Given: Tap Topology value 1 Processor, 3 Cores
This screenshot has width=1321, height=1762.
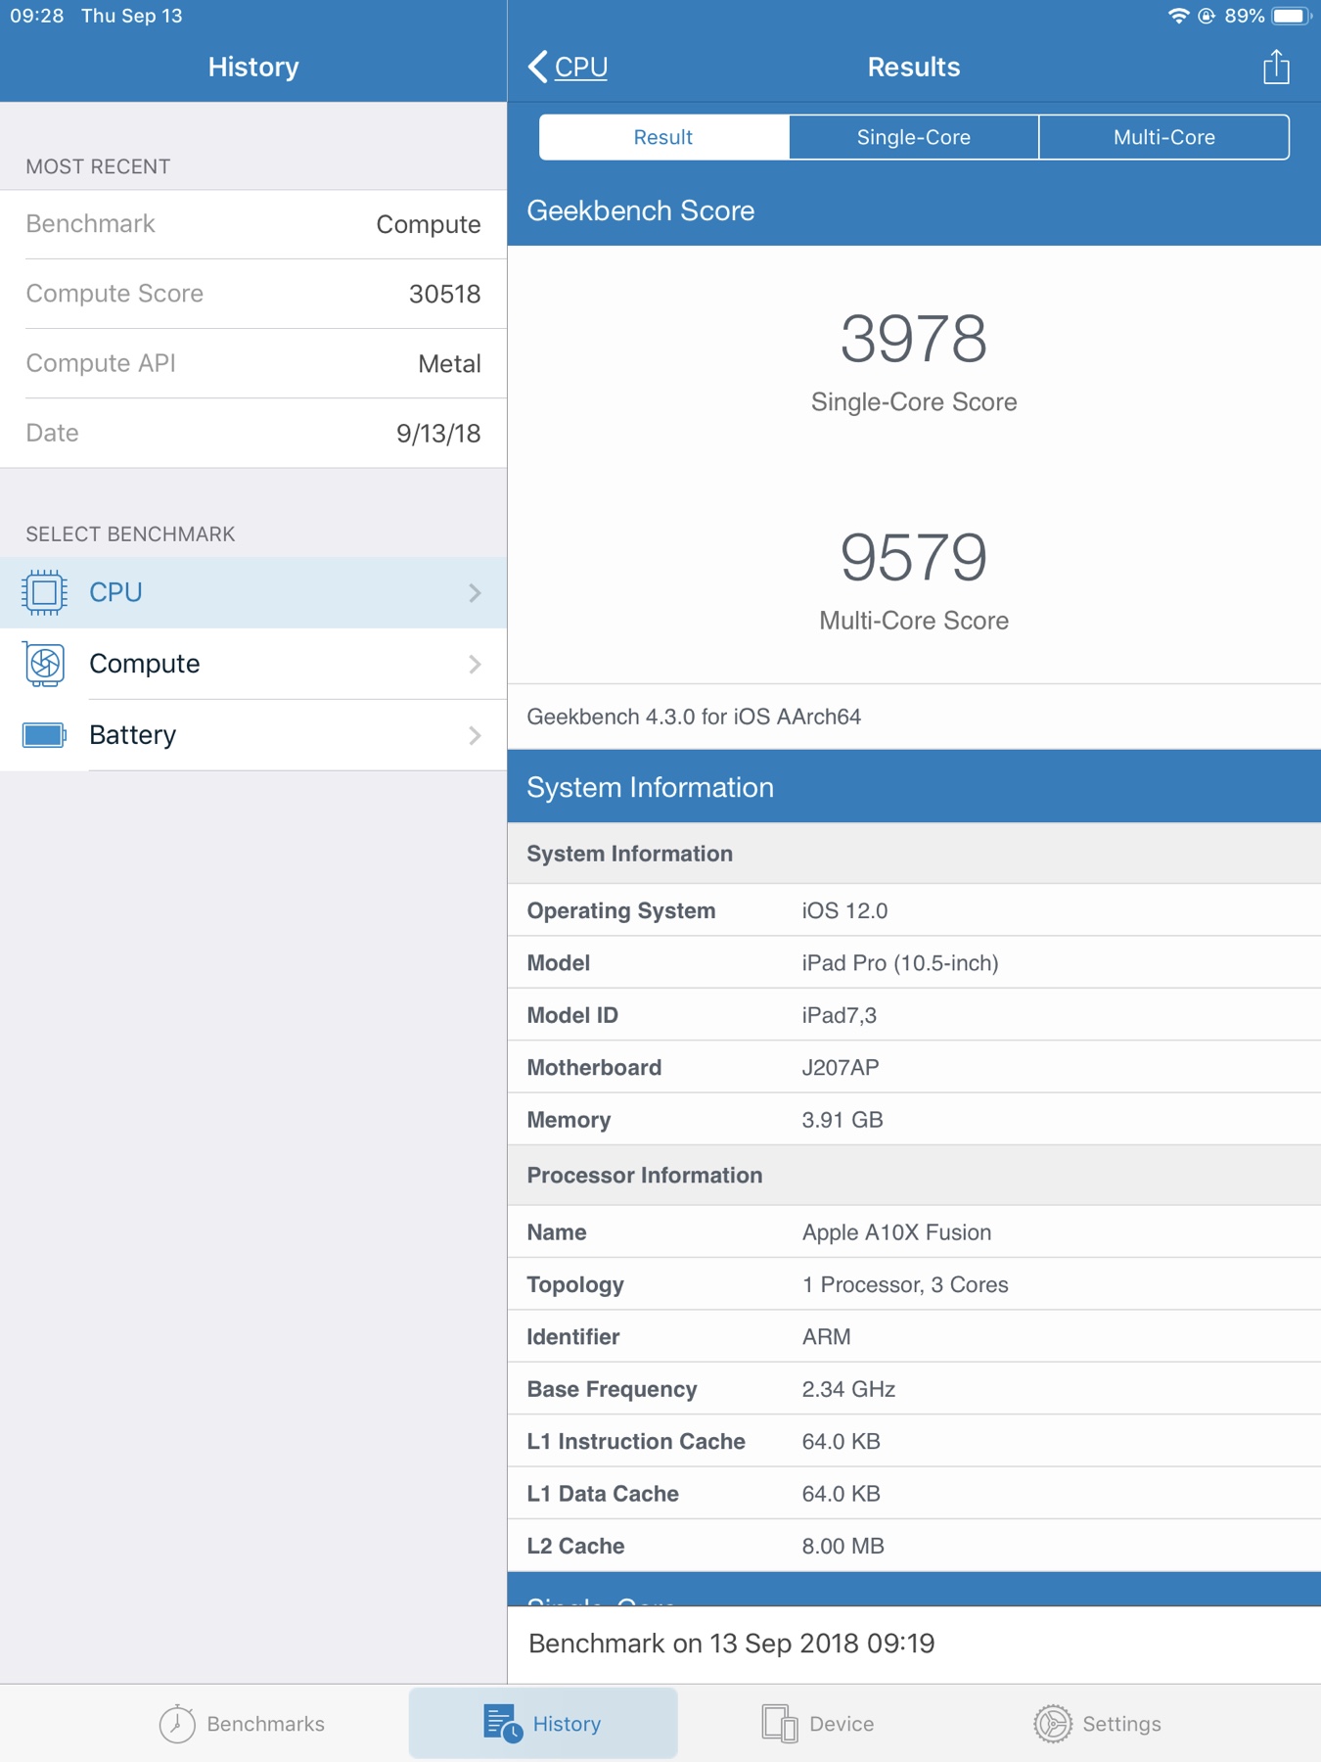Looking at the screenshot, I should point(905,1284).
